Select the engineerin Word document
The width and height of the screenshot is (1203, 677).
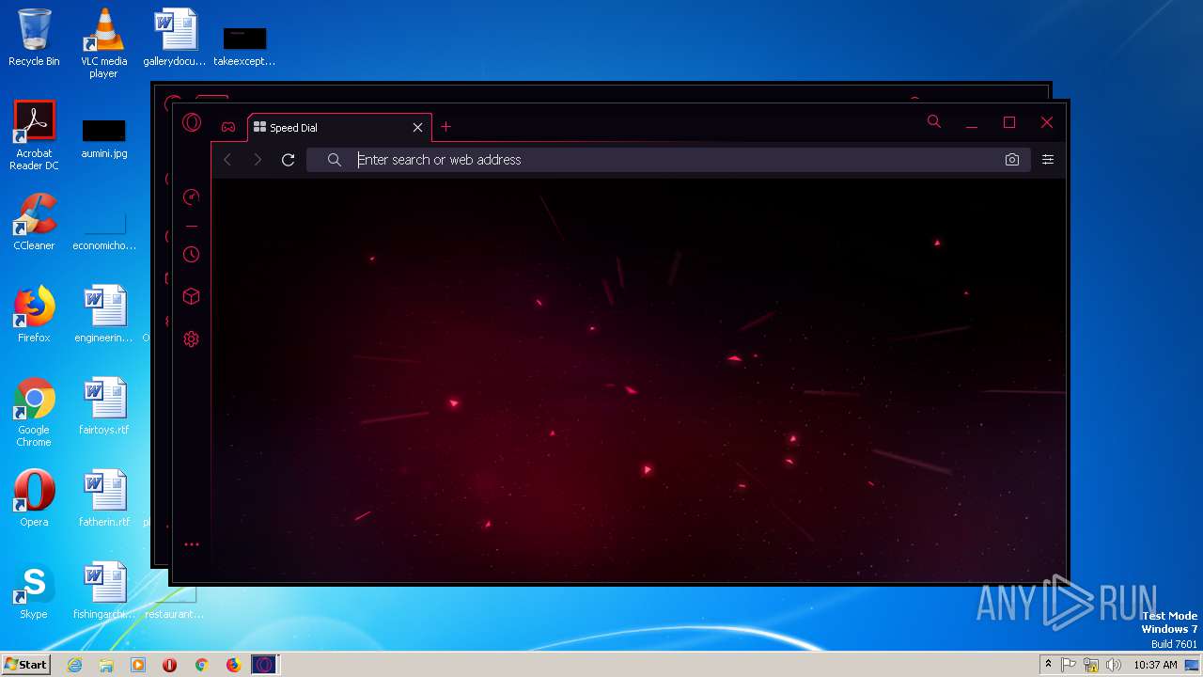pyautogui.click(x=103, y=314)
